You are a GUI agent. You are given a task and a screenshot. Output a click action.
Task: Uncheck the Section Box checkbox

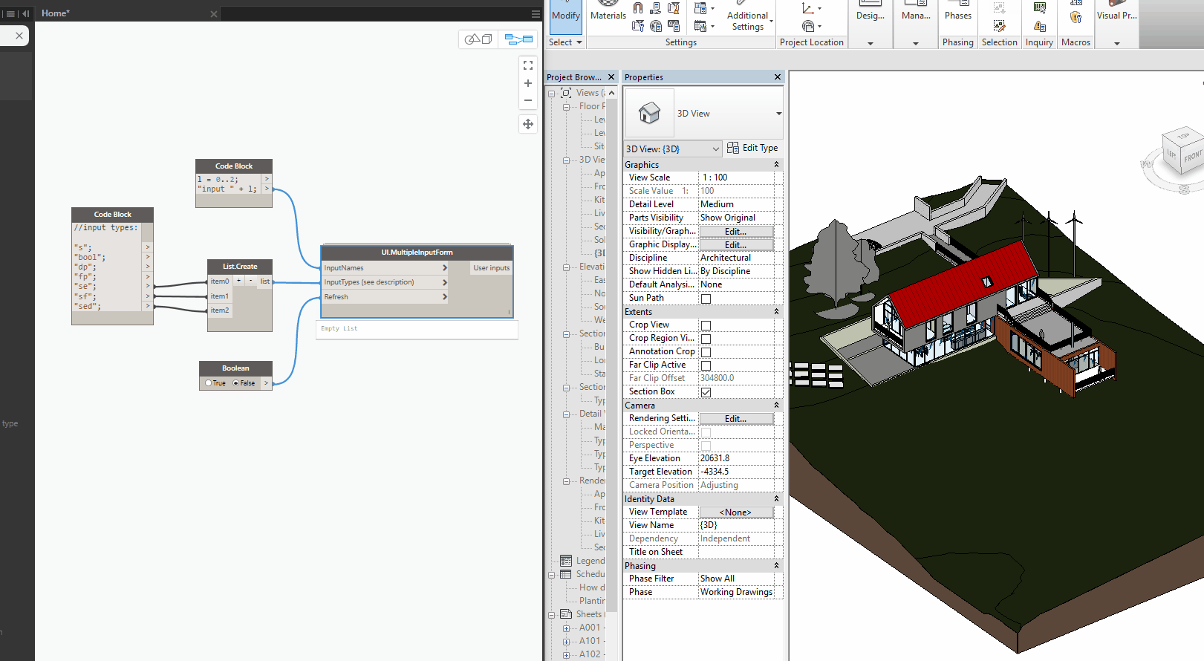(x=706, y=392)
